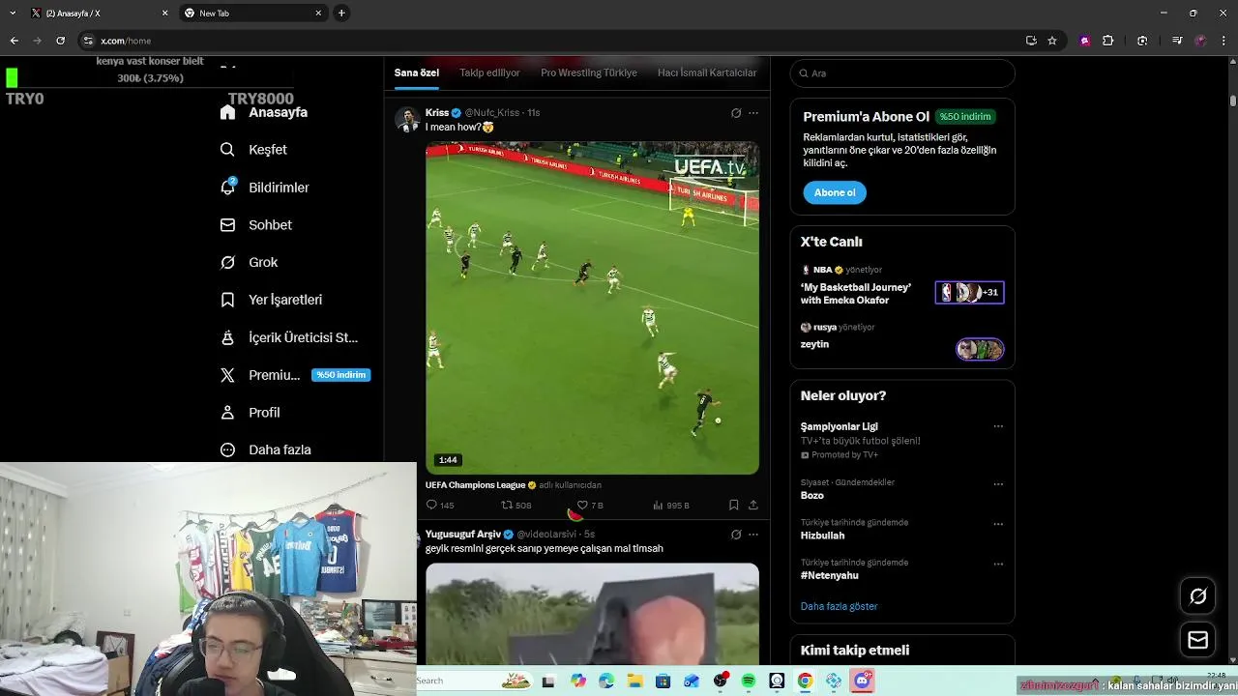Image resolution: width=1238 pixels, height=696 pixels.
Task: Open İçerik Üreticisi Stüdyosu icon
Action: pos(227,337)
